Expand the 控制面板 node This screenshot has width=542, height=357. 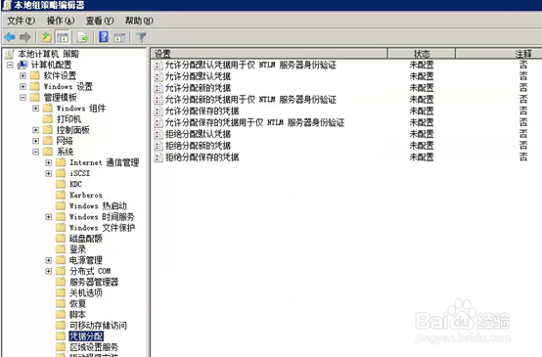35,130
